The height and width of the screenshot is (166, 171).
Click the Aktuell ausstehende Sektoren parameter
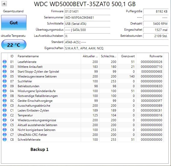click(x=37, y=125)
